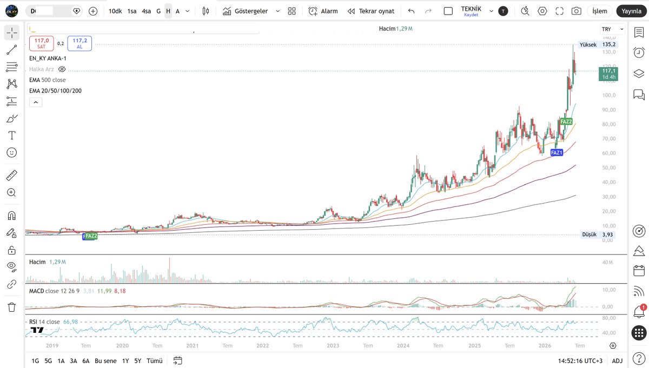This screenshot has width=649, height=368.
Task: Select the G daily interval
Action: click(x=158, y=11)
